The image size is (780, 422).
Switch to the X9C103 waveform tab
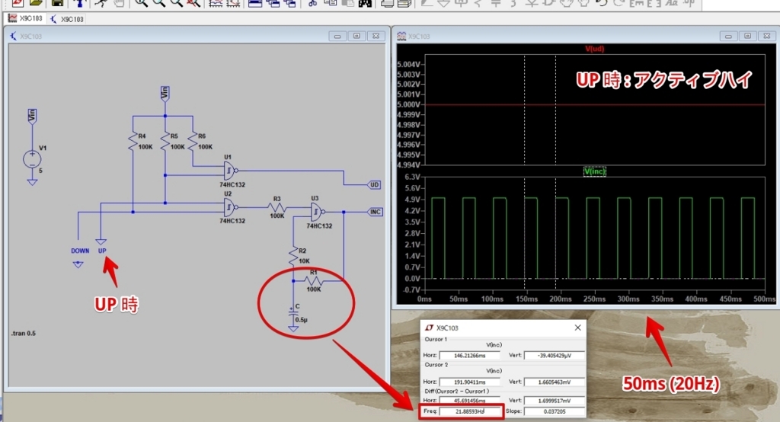coord(25,18)
